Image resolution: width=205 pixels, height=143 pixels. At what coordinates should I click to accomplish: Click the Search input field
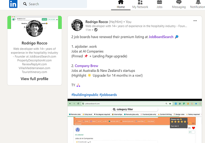[53, 4]
